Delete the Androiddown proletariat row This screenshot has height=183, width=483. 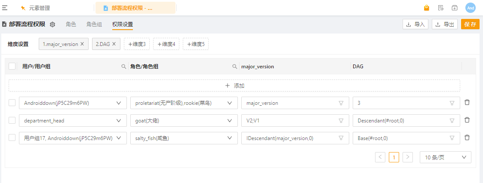coord(467,103)
